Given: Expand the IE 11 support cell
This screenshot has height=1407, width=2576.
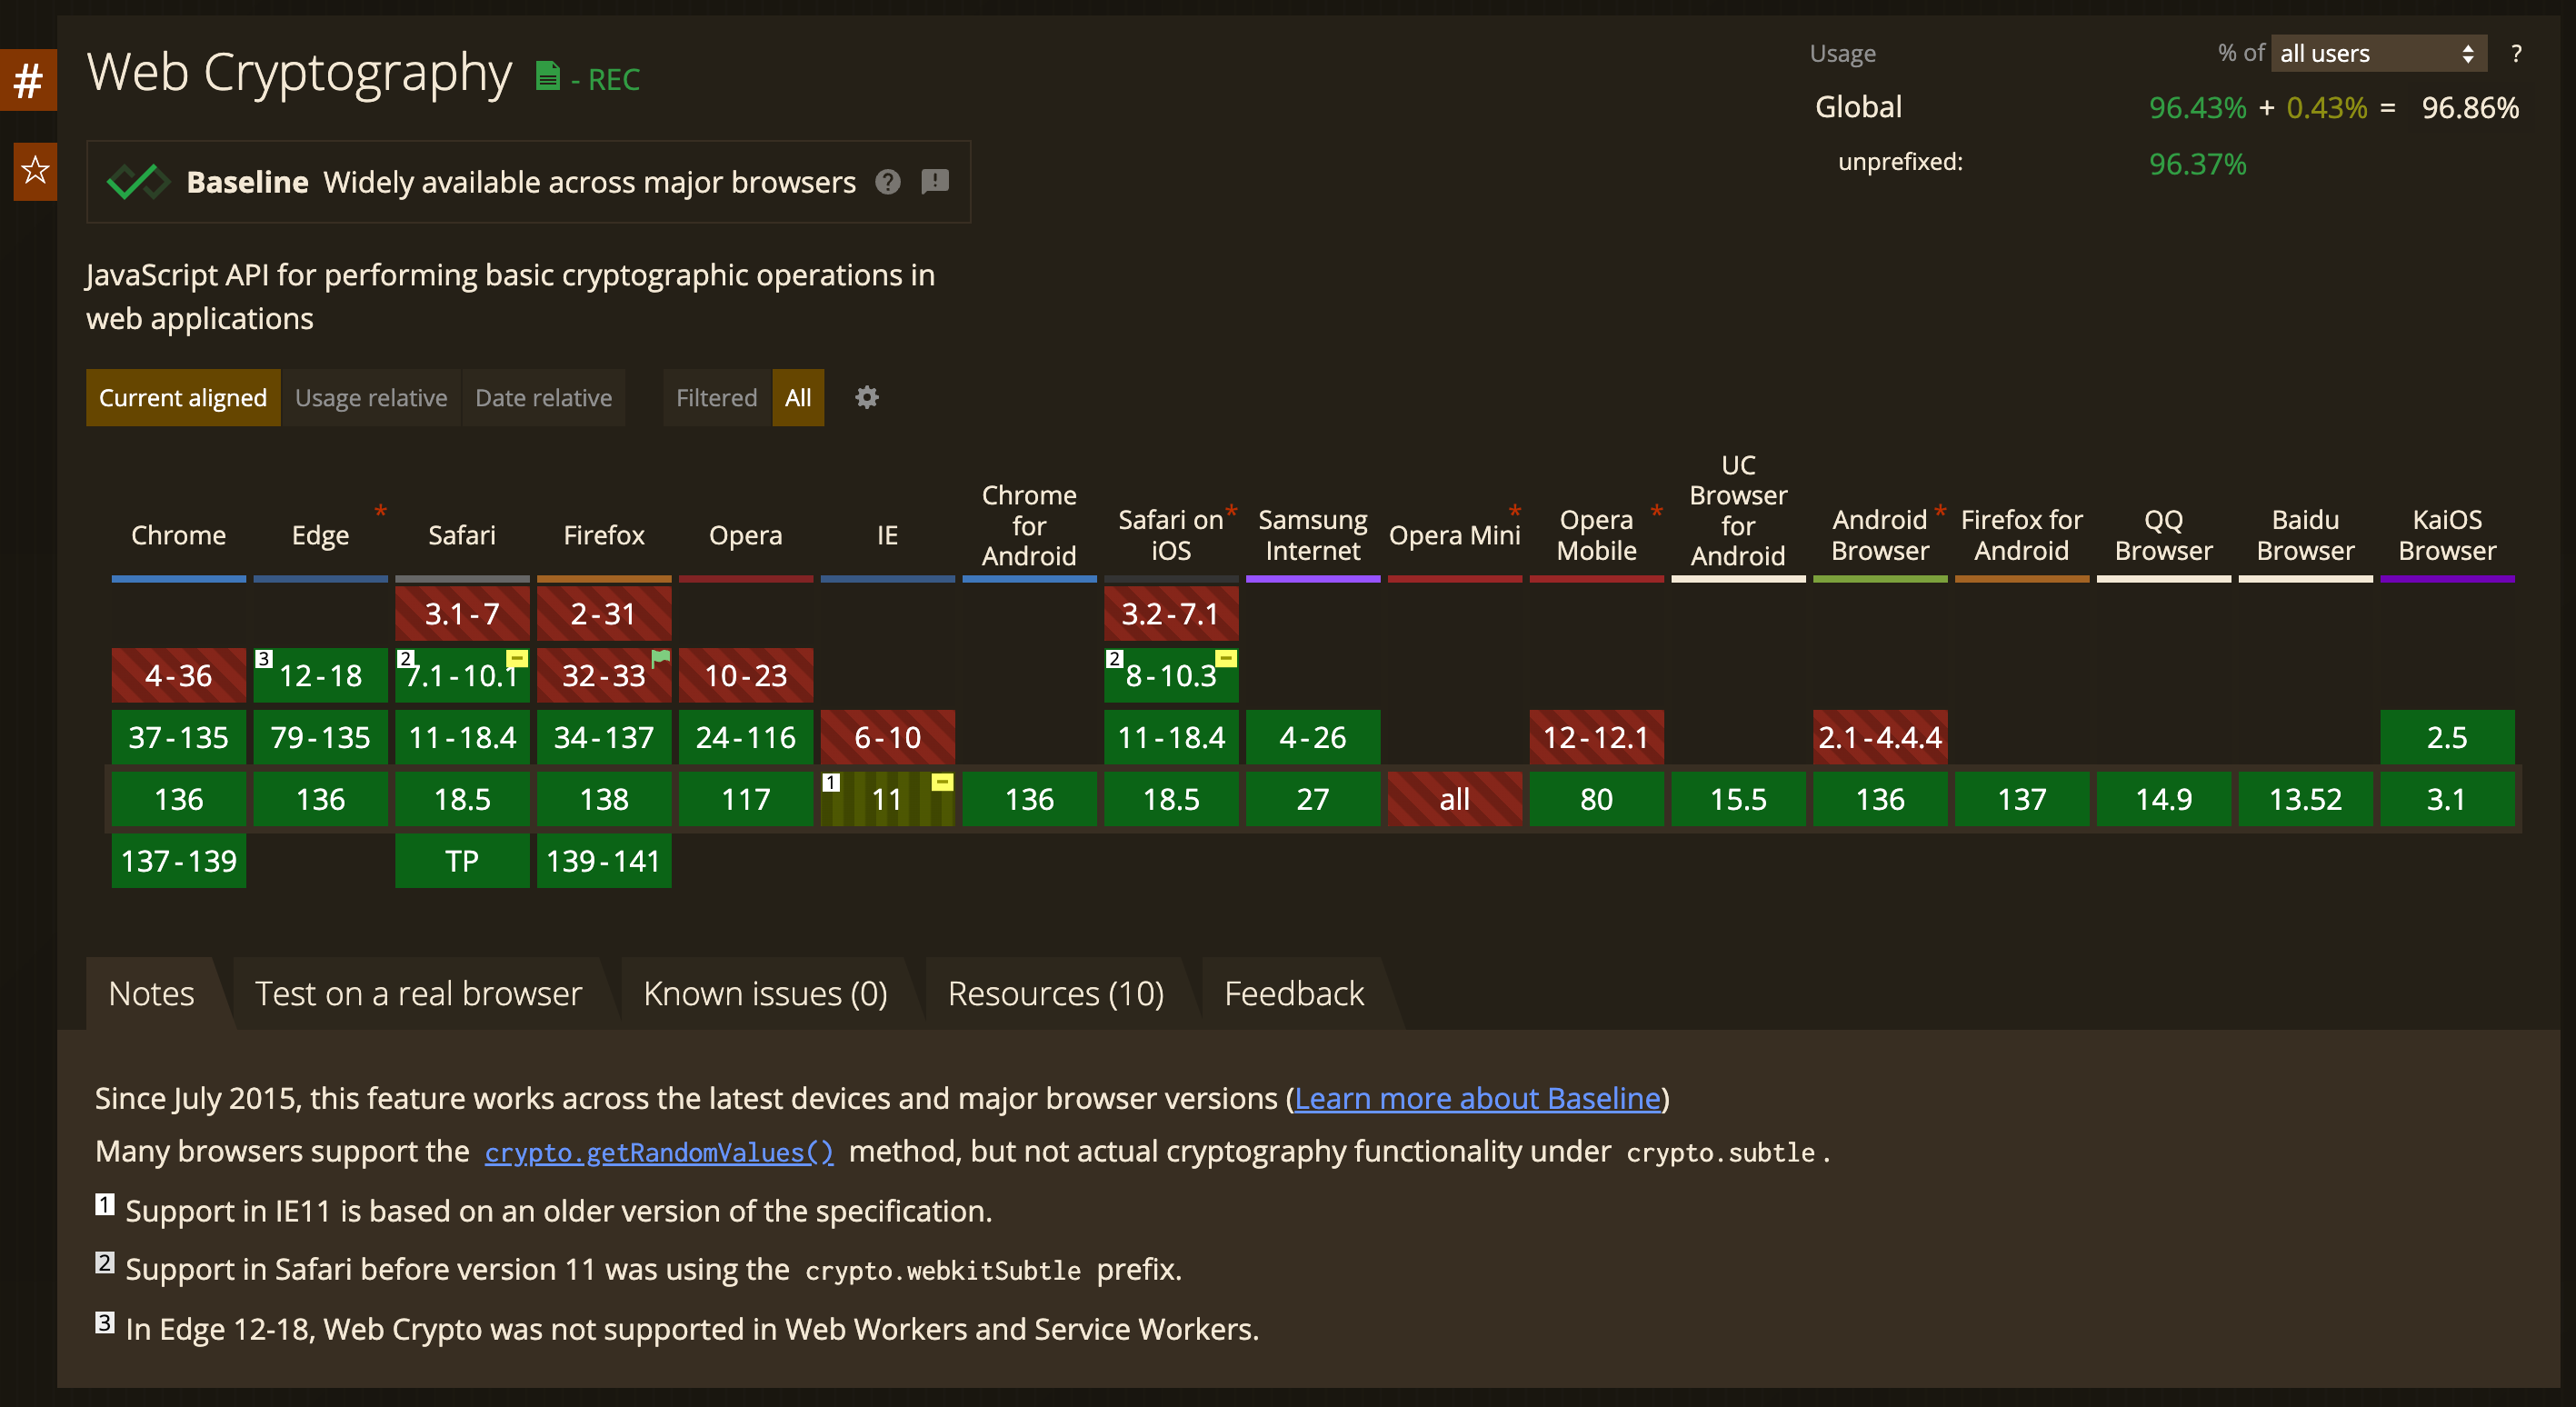Looking at the screenshot, I should click(x=887, y=799).
